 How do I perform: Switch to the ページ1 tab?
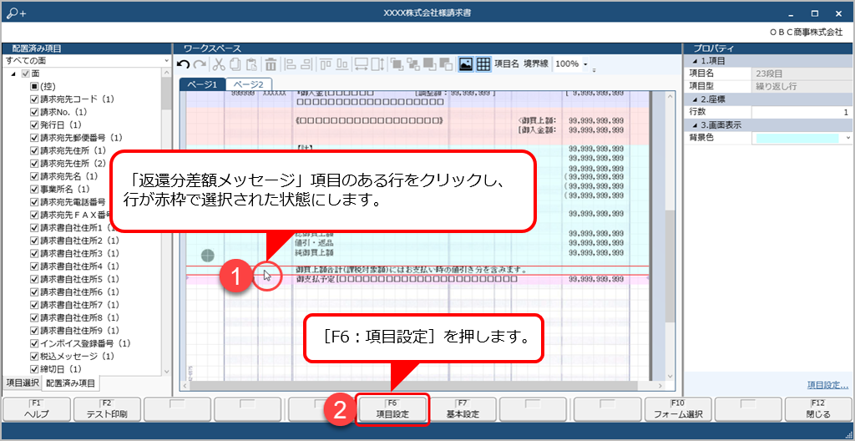point(202,84)
